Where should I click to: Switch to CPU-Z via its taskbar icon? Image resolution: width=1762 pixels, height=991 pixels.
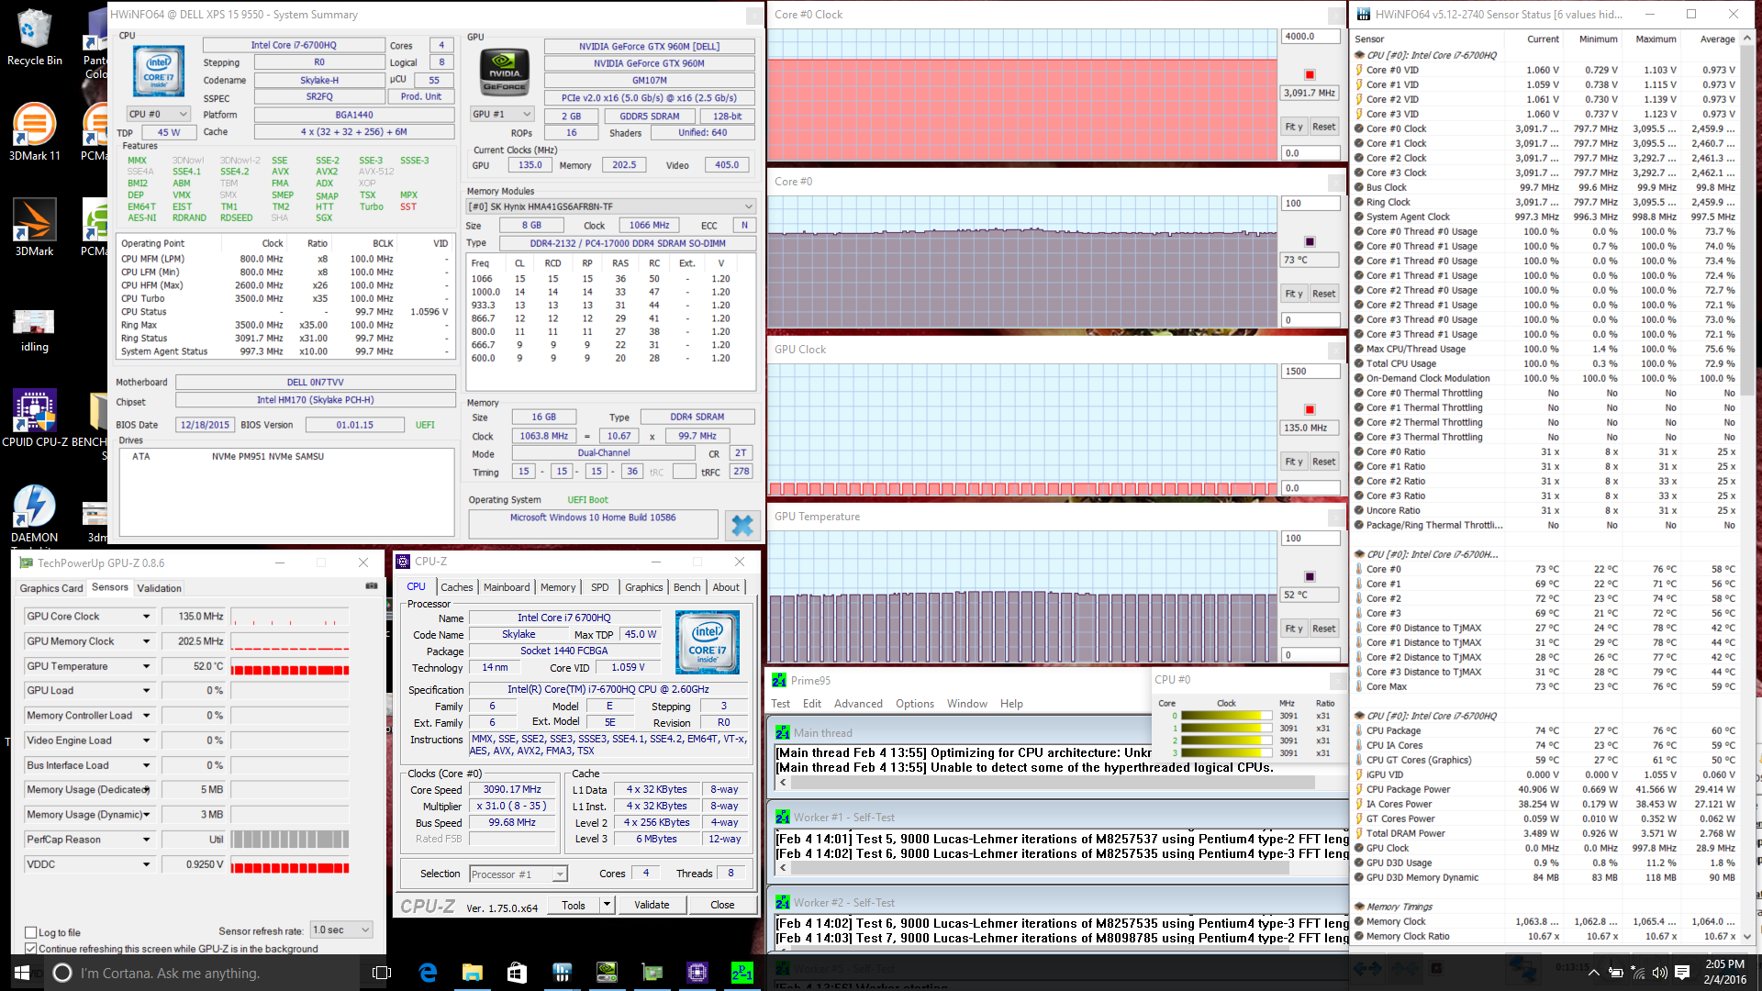tap(697, 973)
